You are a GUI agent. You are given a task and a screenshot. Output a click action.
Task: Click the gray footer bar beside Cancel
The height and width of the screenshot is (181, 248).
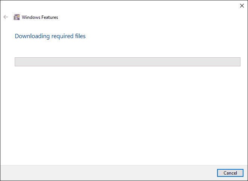coord(109,173)
